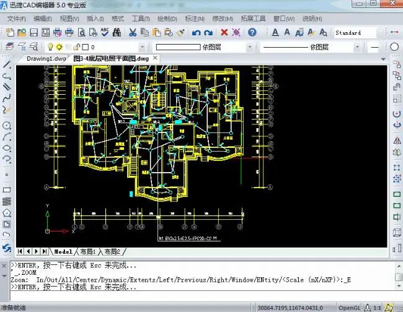Image resolution: width=403 pixels, height=312 pixels.
Task: Open the 绘制(D) menu
Action: tap(167, 19)
